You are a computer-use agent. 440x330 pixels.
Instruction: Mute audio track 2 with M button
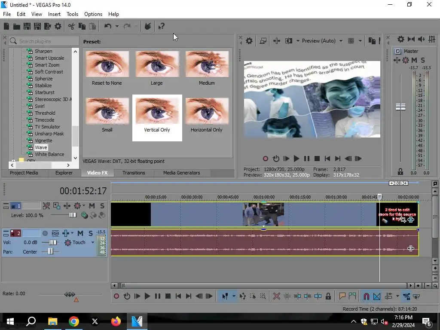pyautogui.click(x=80, y=233)
